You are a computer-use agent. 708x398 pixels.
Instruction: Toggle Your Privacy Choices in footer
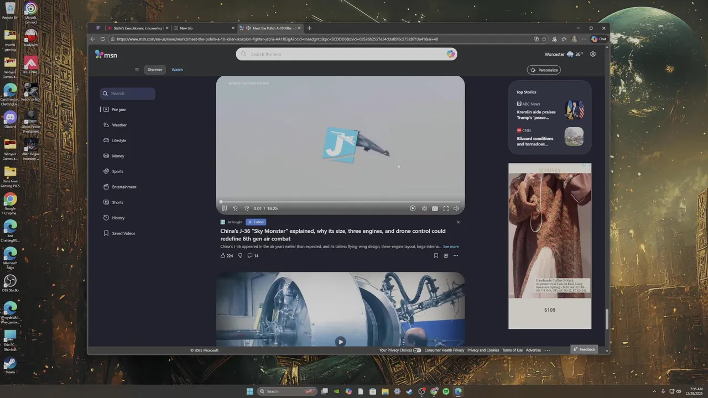coord(400,350)
